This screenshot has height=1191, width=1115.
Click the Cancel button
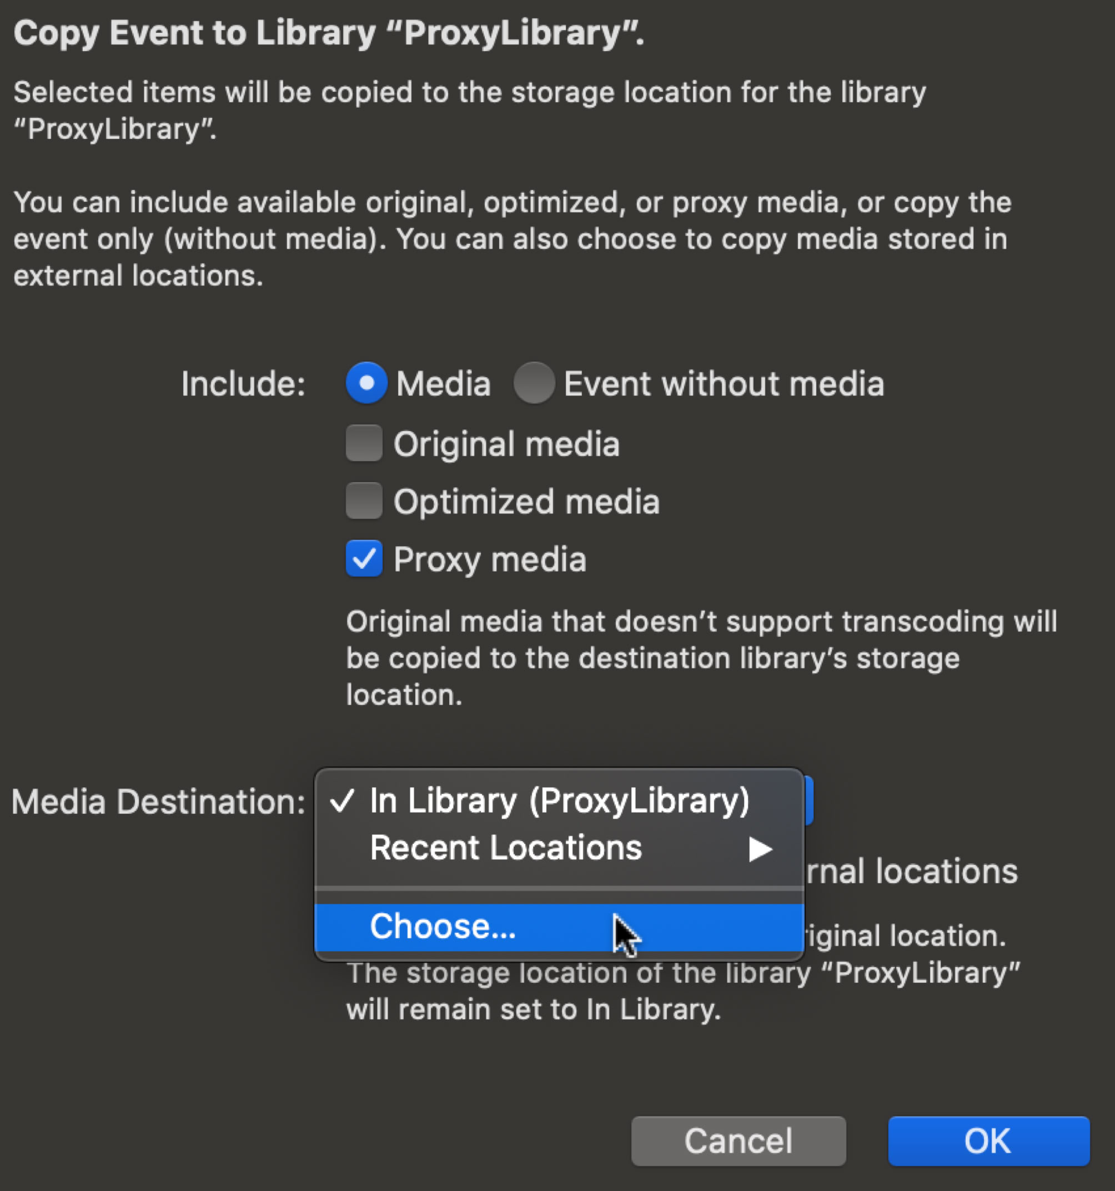739,1140
